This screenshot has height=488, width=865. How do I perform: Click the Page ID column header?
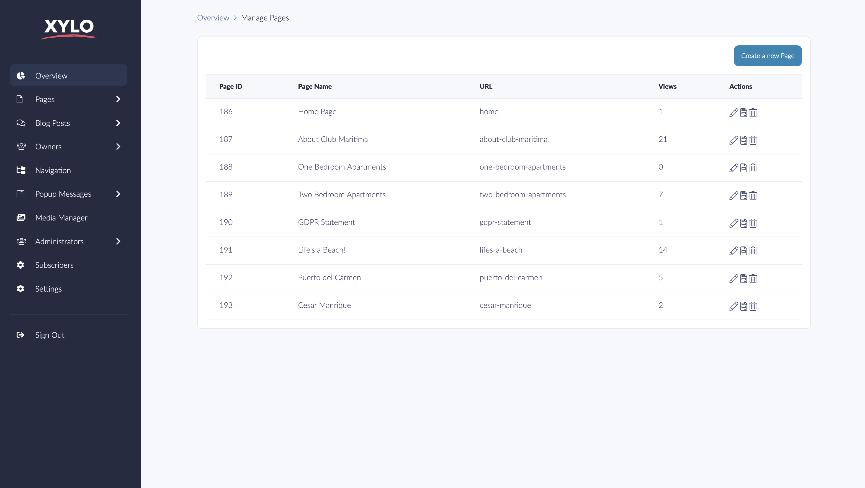pos(231,87)
